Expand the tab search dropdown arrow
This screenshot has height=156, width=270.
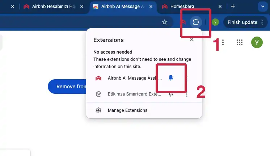262,6
